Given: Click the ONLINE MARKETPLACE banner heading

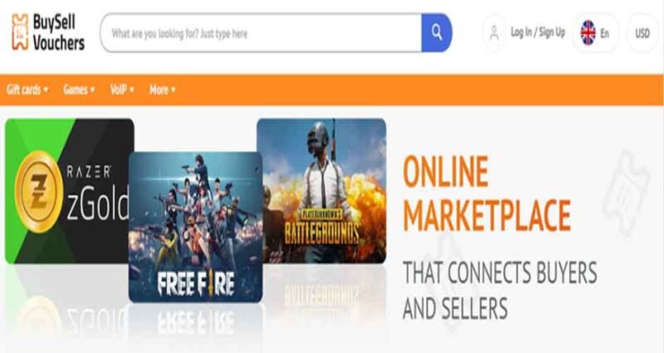Looking at the screenshot, I should [x=486, y=193].
